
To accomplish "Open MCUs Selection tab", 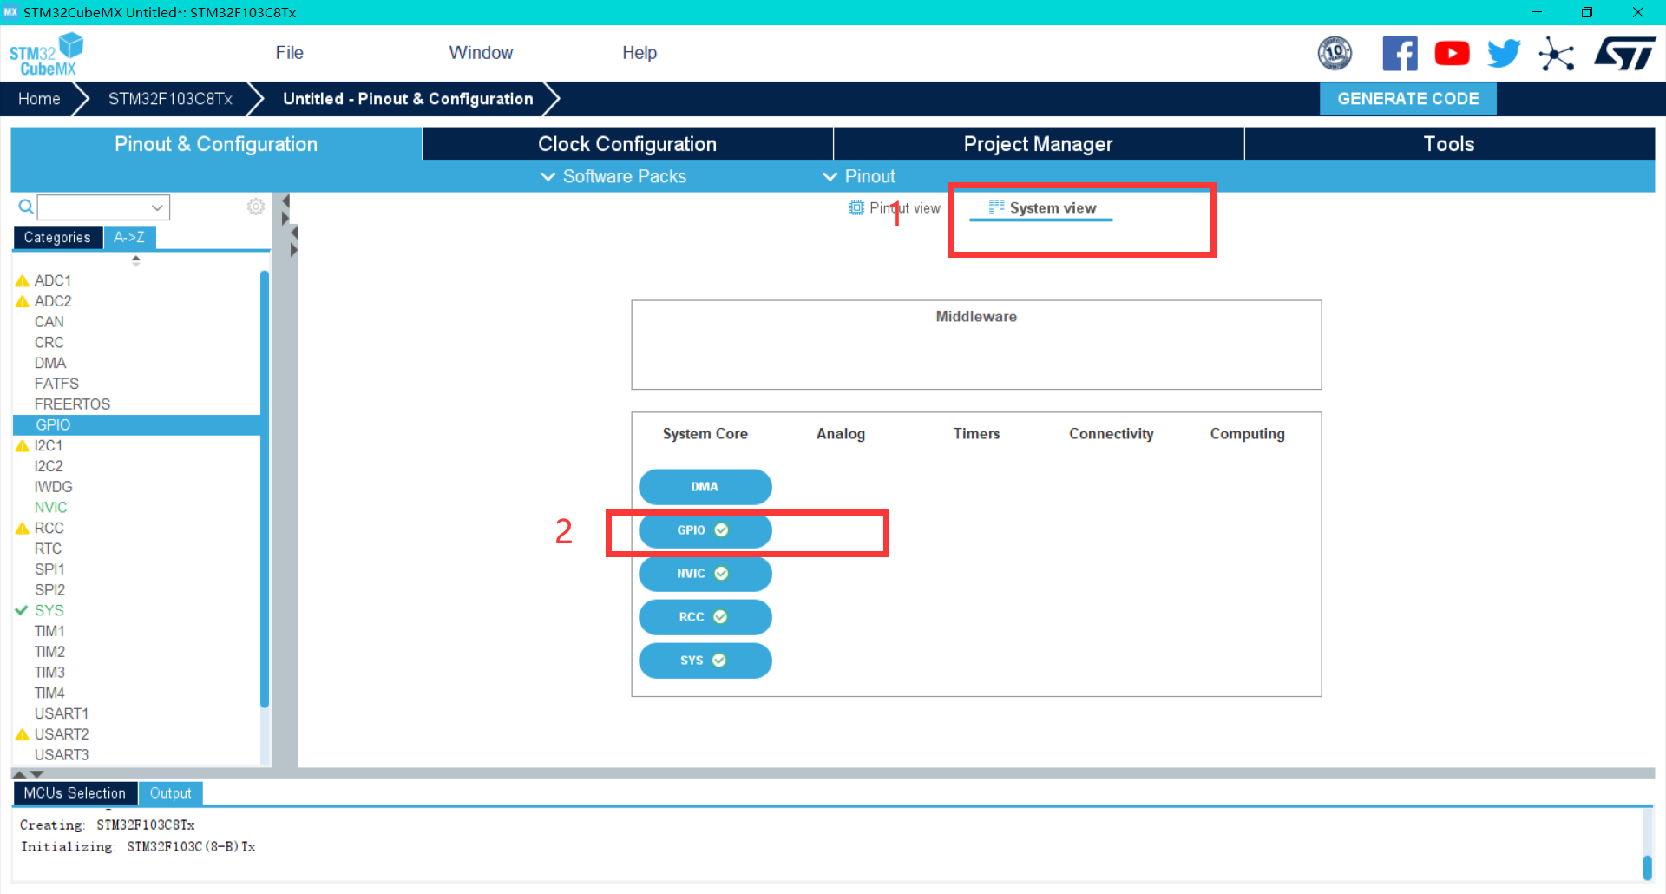I will coord(75,793).
